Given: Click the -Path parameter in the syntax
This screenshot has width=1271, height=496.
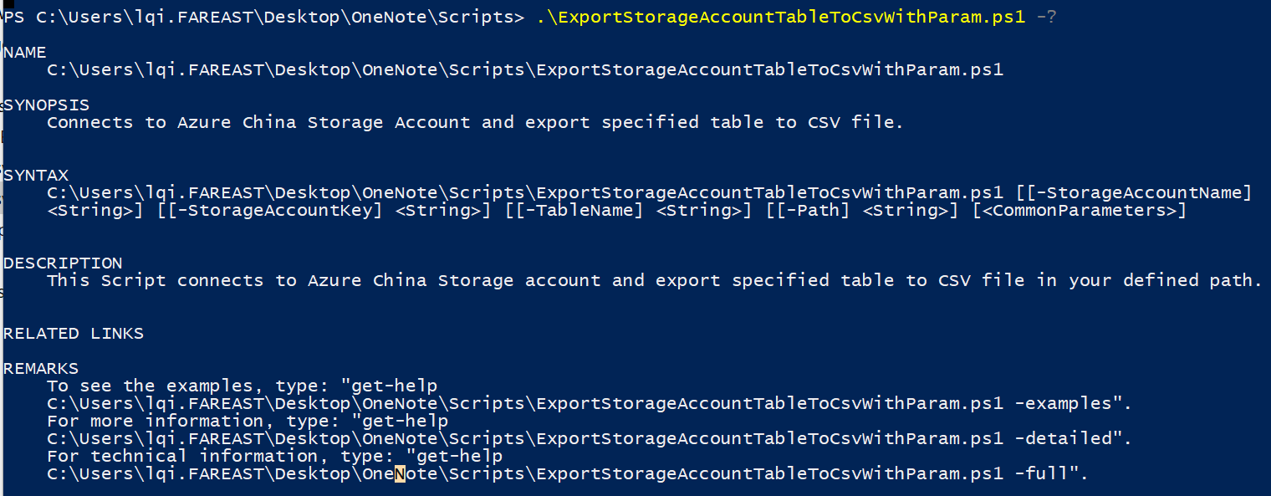Looking at the screenshot, I should 813,211.
